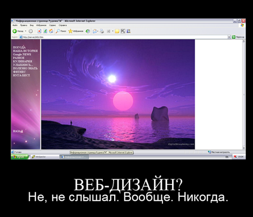253x217 pixels.
Task: Click the НАЗАД link in sidebar
Action: pos(18,131)
